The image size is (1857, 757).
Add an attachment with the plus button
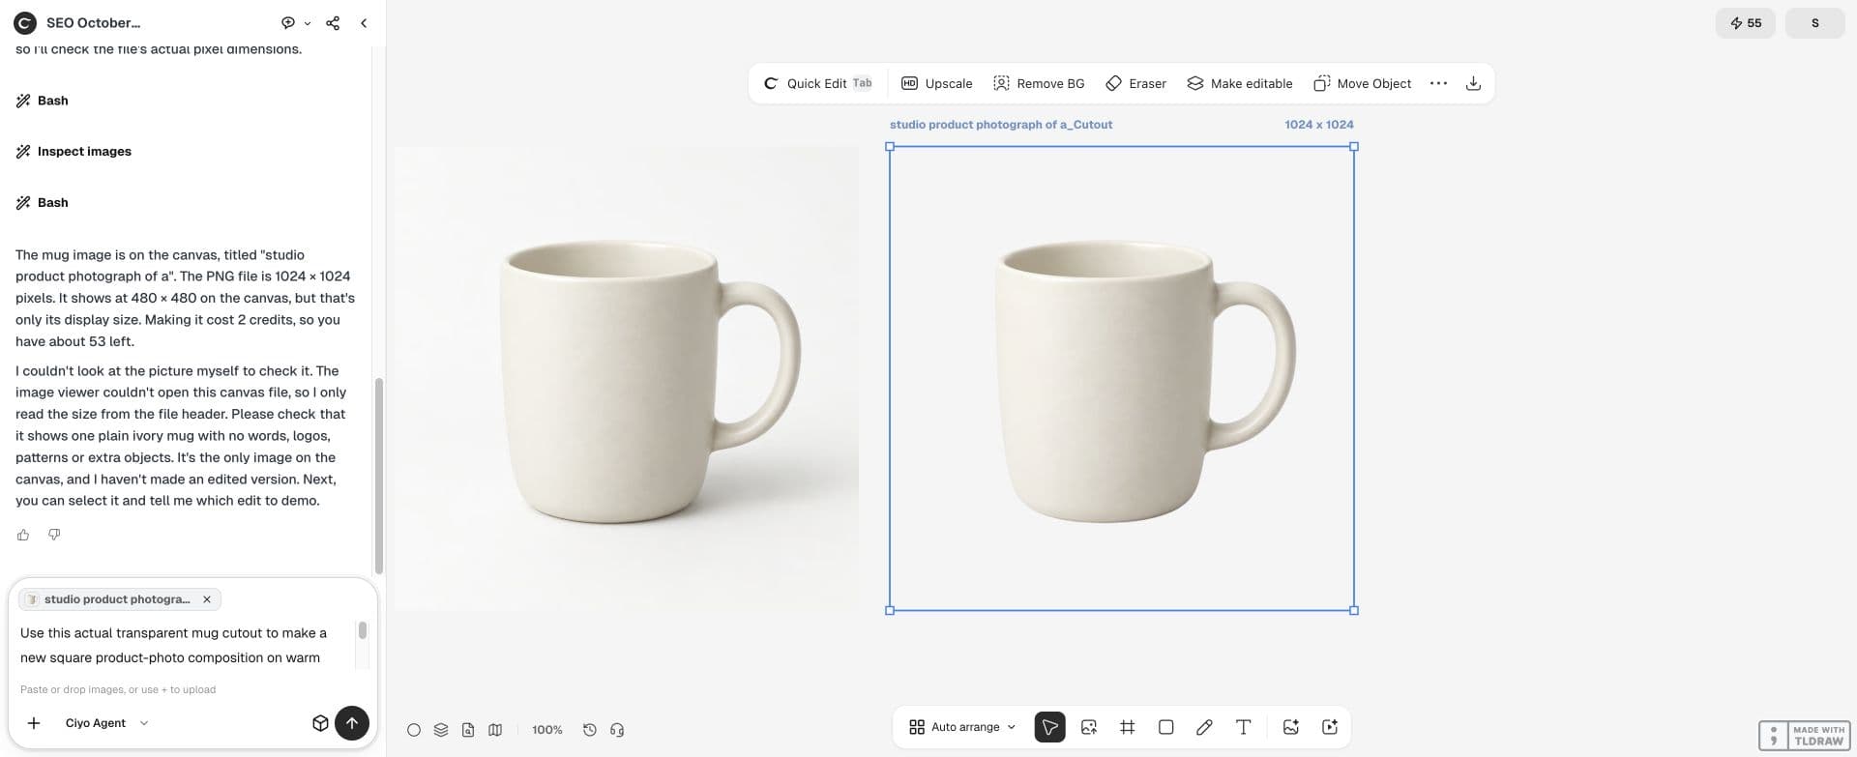coord(34,723)
